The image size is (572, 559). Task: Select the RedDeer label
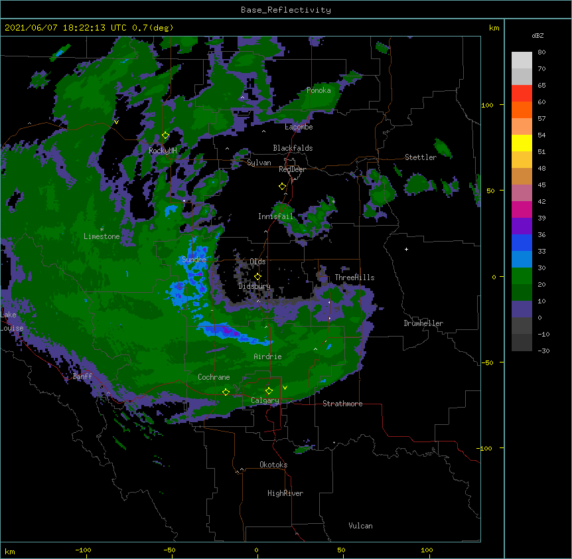[292, 169]
